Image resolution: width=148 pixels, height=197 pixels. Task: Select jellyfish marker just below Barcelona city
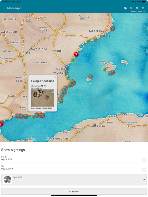(x=96, y=40)
